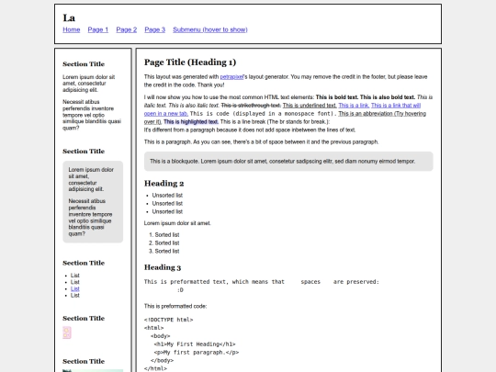496x372 pixels.
Task: Click Submenu (hover to show) link
Action: [x=210, y=29]
